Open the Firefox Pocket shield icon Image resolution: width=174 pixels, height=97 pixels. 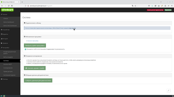coord(149,6)
